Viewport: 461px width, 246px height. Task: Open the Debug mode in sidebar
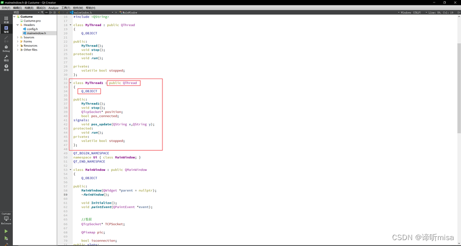click(x=6, y=48)
